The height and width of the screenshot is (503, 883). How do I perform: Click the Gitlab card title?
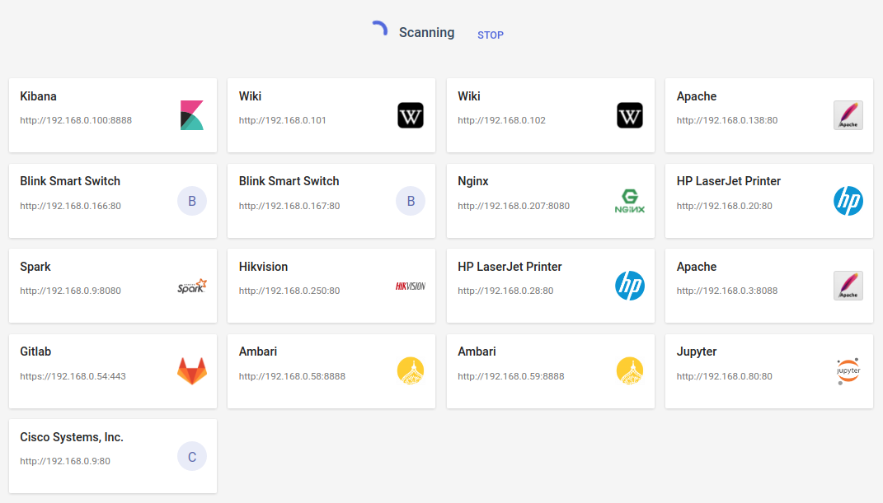coord(35,352)
